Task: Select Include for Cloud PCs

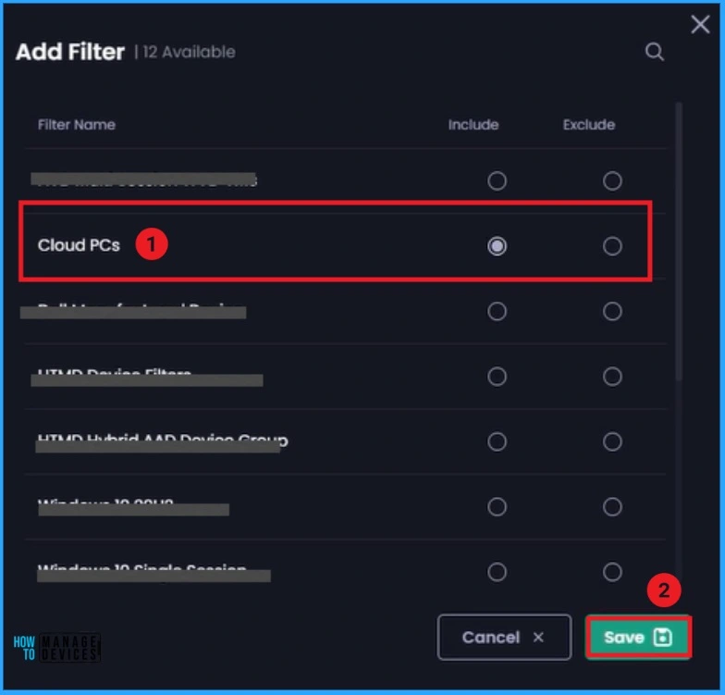Action: 498,246
